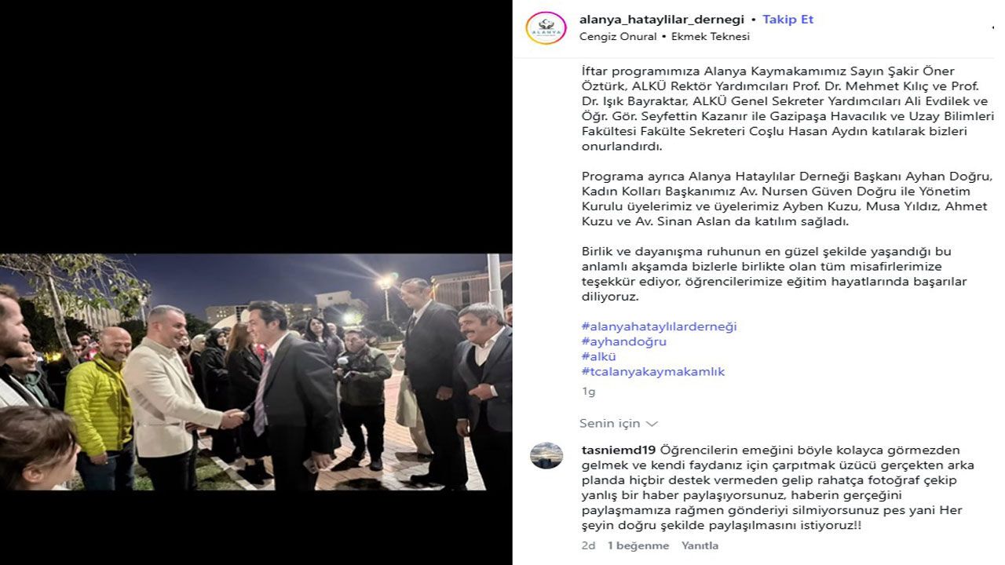
Task: Follow the account with Takip Et
Action: pyautogui.click(x=788, y=20)
